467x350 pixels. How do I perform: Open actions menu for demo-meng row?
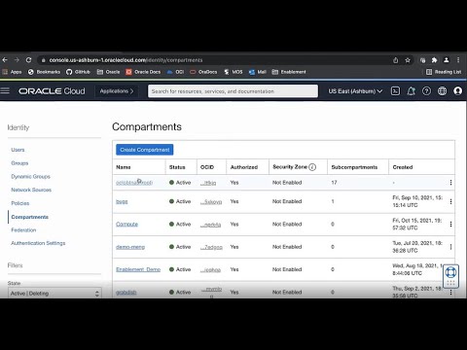tap(450, 247)
